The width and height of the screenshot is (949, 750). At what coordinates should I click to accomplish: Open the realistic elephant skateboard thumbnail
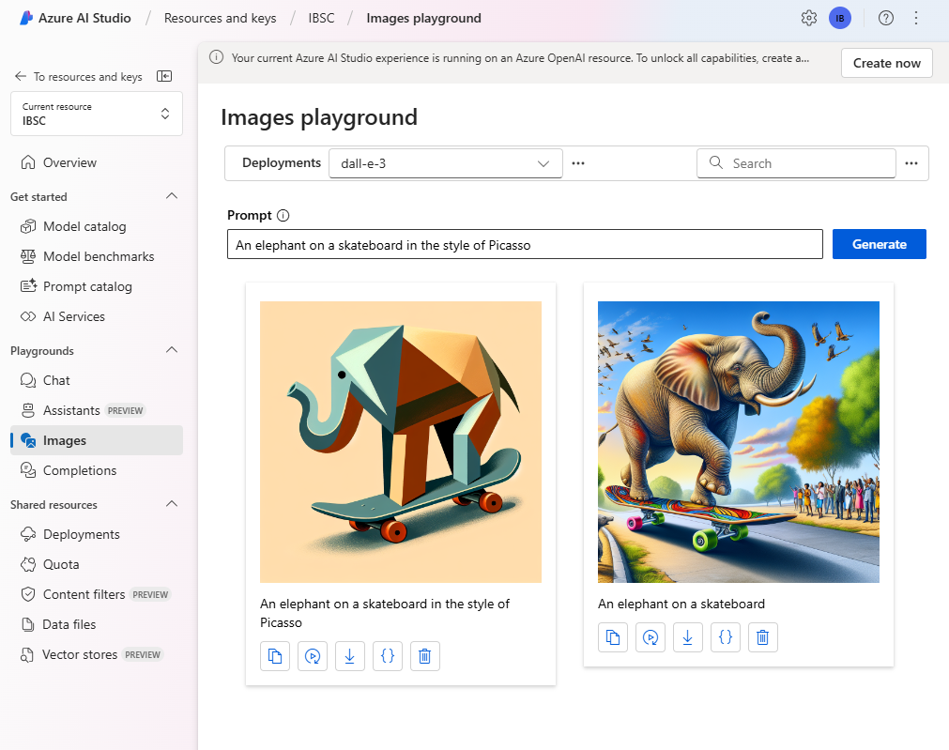tap(739, 442)
